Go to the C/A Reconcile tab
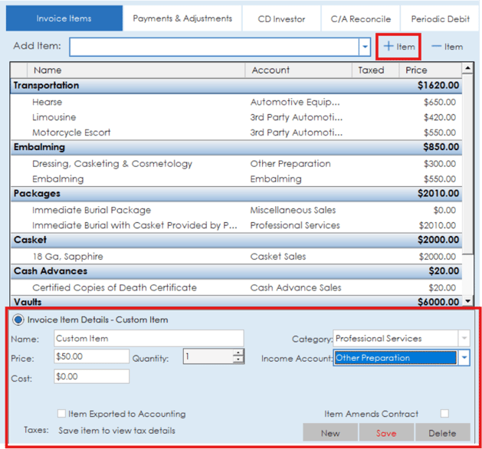This screenshot has width=482, height=449. click(x=360, y=18)
